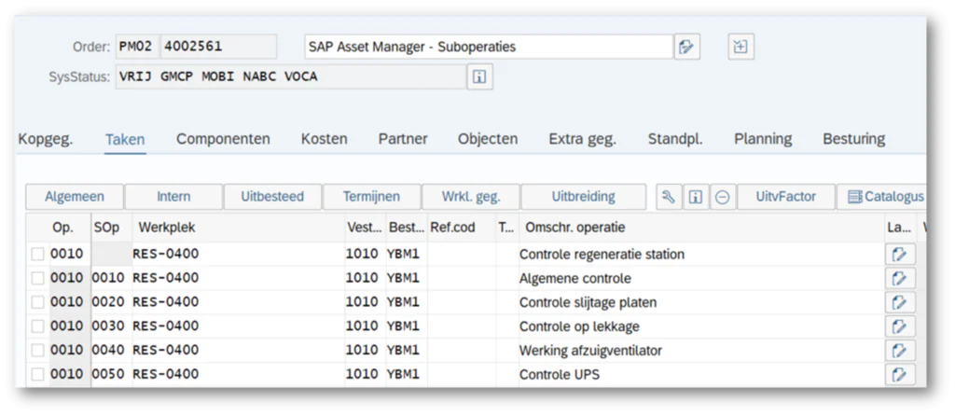Click the text Algemene controle

click(x=574, y=279)
